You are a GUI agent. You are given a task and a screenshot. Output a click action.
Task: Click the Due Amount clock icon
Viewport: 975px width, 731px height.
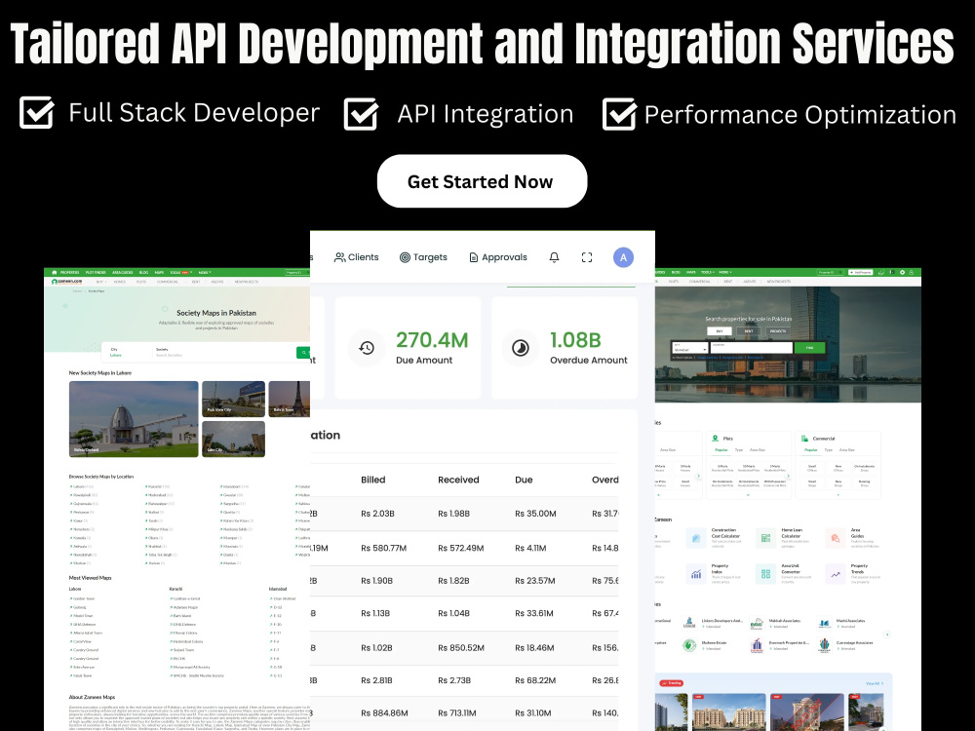(367, 348)
